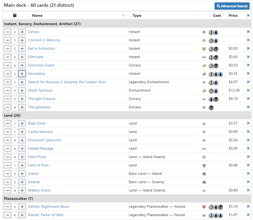Click the mana cost icons for Thoughtseize
253x220 pixels.
pos(211,108)
